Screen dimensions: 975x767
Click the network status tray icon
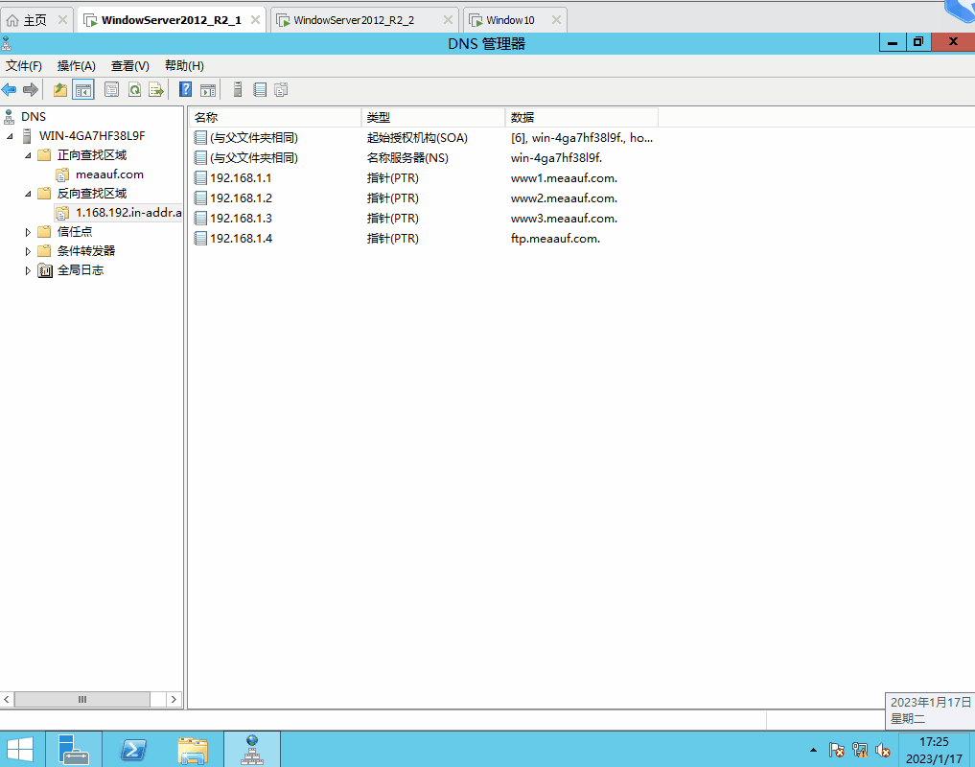pos(860,750)
